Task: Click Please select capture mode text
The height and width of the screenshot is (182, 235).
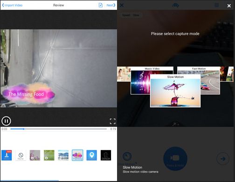Action: point(175,34)
